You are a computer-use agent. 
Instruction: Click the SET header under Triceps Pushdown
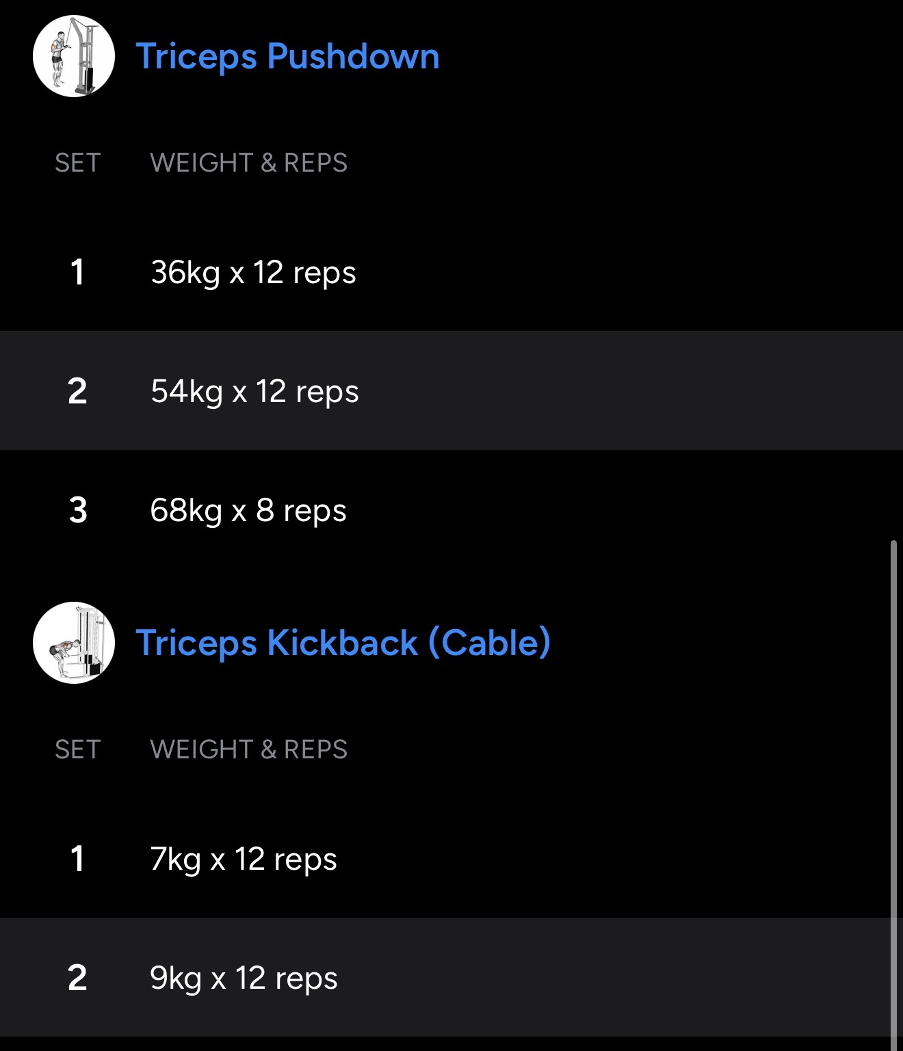(78, 163)
